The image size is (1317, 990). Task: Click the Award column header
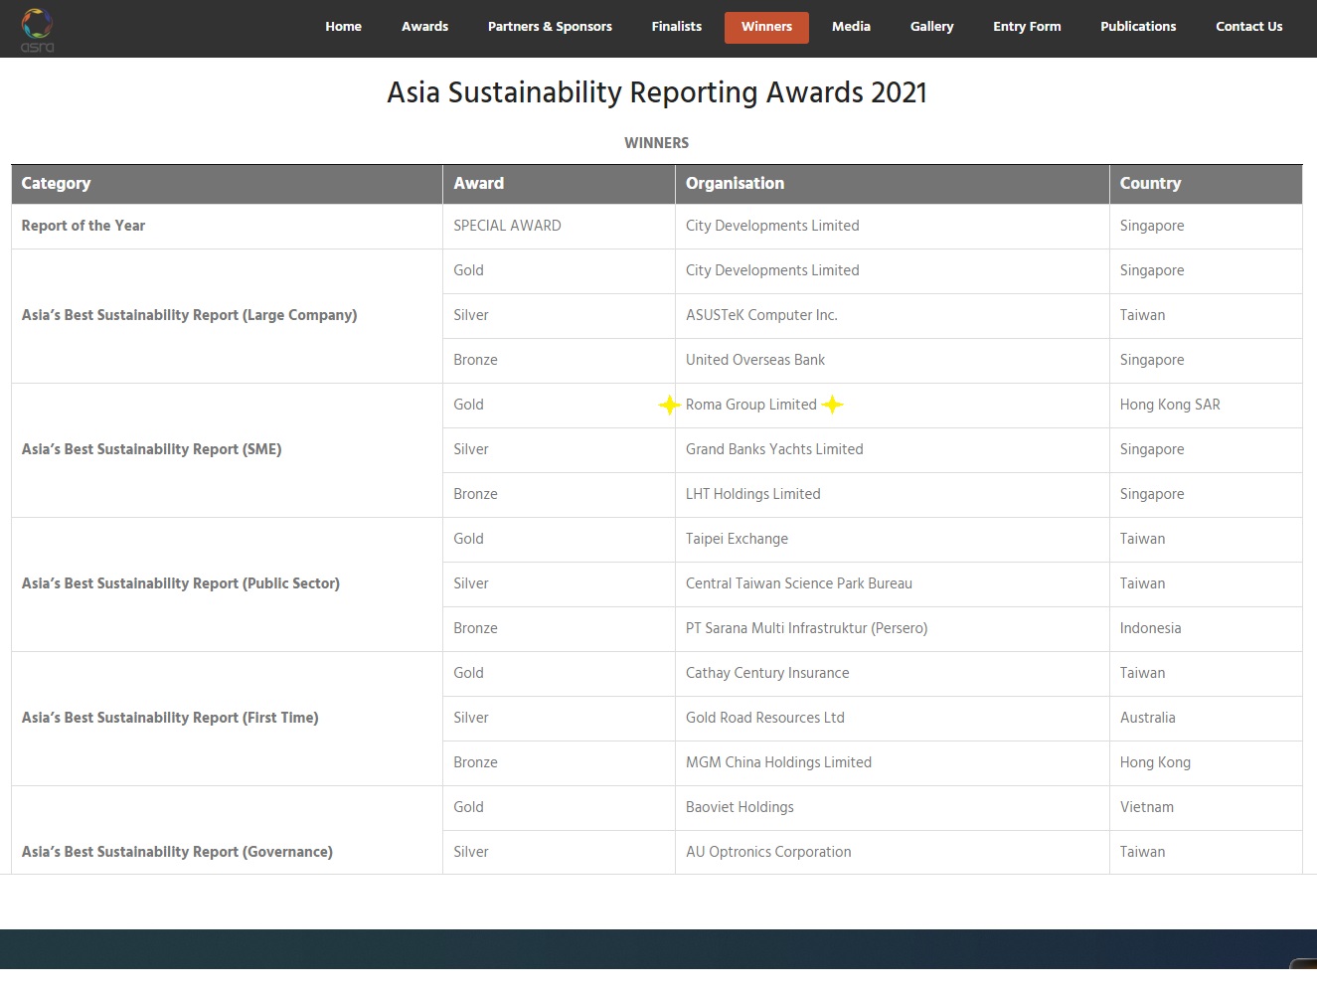(x=559, y=184)
